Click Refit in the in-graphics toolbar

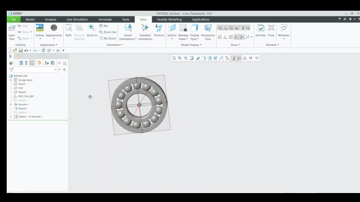click(174, 58)
